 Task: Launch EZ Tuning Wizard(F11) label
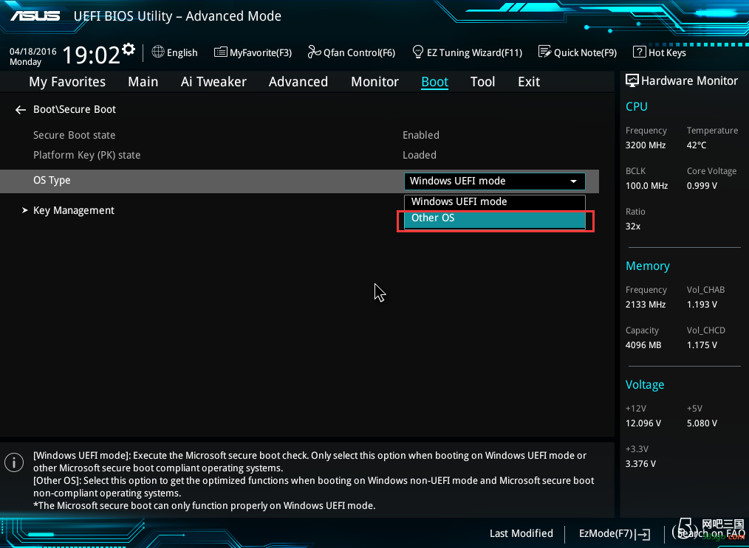click(474, 52)
